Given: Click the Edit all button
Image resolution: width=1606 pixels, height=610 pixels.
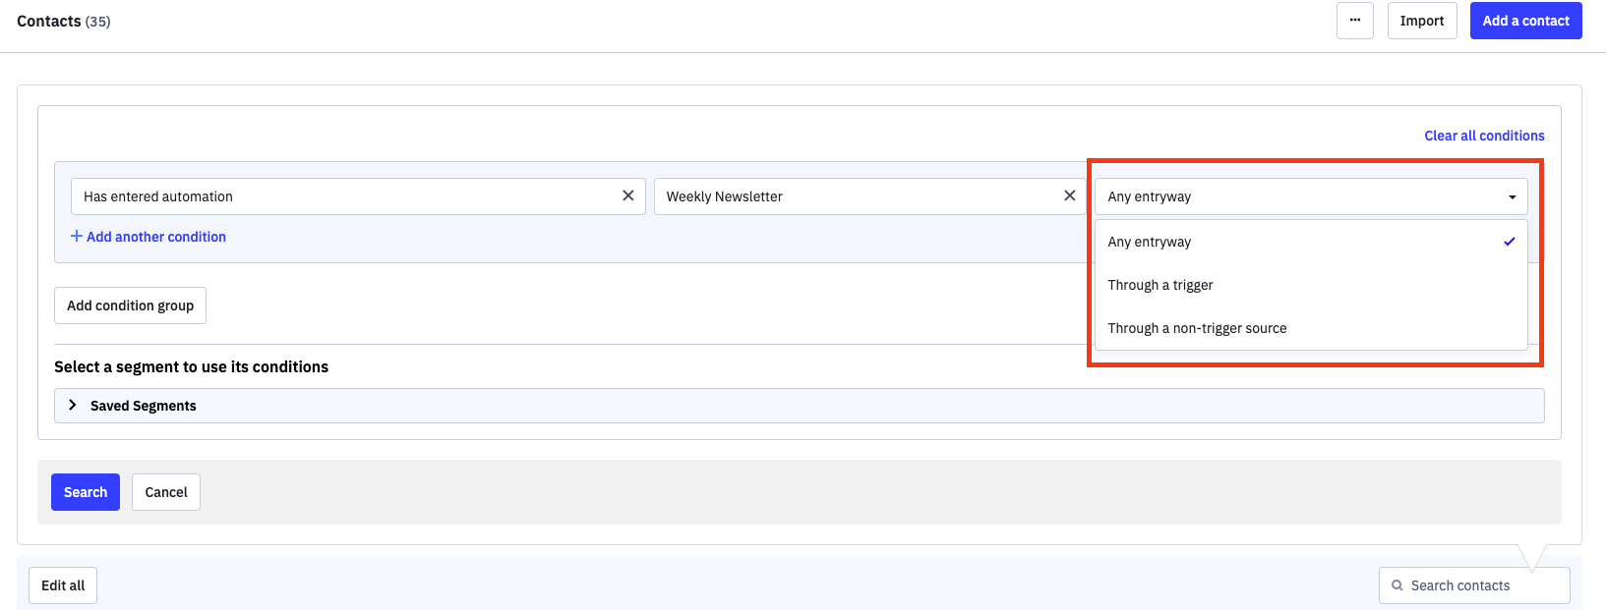Looking at the screenshot, I should pos(63,585).
